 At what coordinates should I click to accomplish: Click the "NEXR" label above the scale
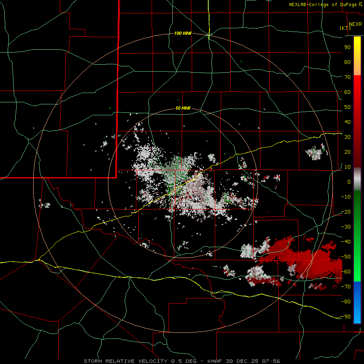(355, 24)
